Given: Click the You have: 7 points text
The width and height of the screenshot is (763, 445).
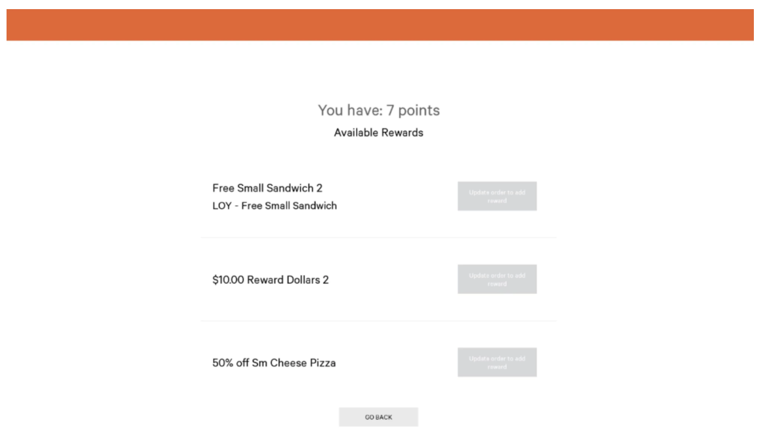Looking at the screenshot, I should click(379, 110).
